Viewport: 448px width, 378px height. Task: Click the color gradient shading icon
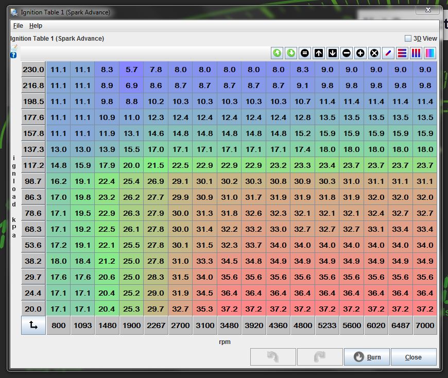coord(430,53)
